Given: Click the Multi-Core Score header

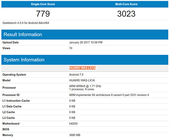Looking at the screenshot, I should [126, 4].
